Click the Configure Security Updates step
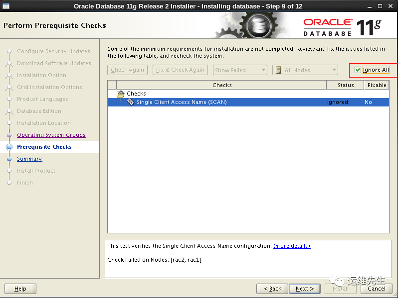 [53, 51]
